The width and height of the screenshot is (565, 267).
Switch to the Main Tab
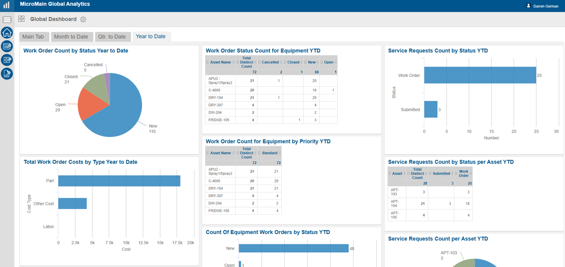tap(33, 37)
